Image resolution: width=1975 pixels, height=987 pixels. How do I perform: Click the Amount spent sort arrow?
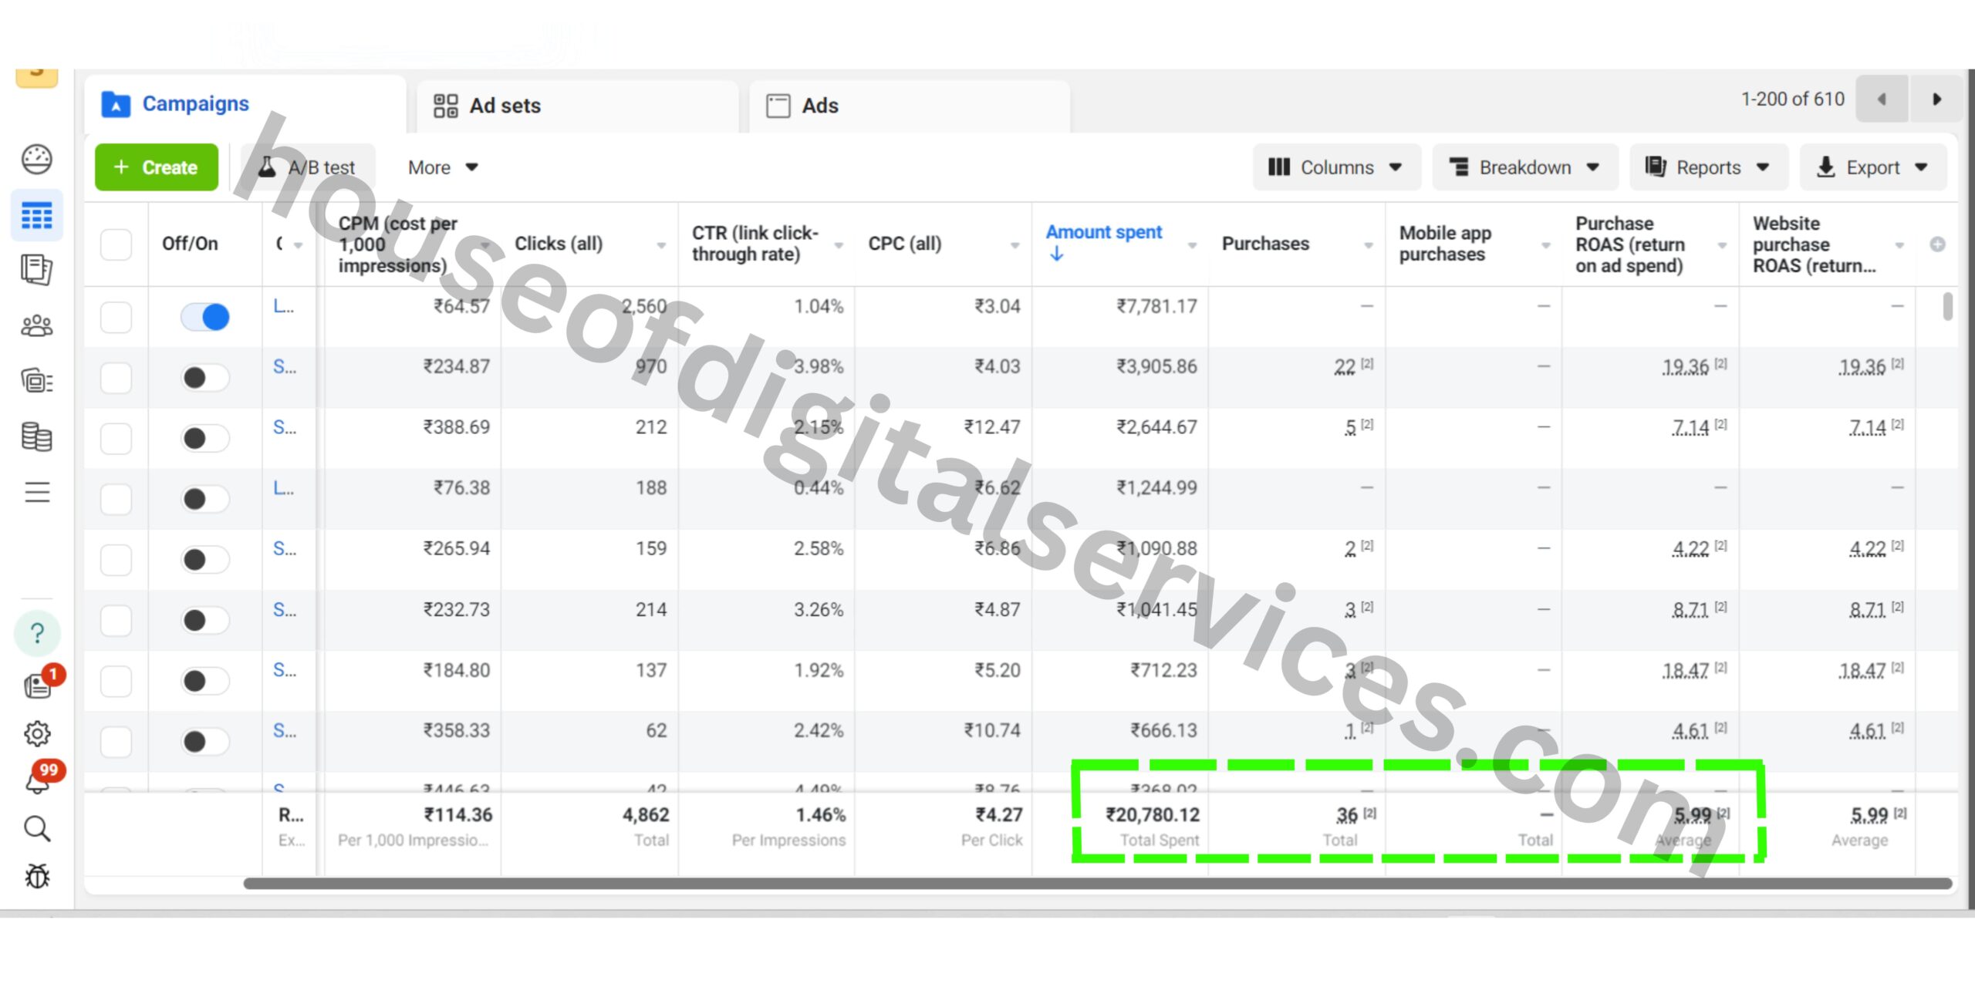click(1056, 254)
